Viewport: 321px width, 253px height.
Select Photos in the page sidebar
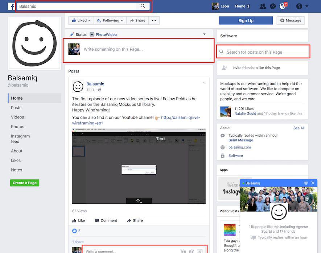click(x=18, y=126)
